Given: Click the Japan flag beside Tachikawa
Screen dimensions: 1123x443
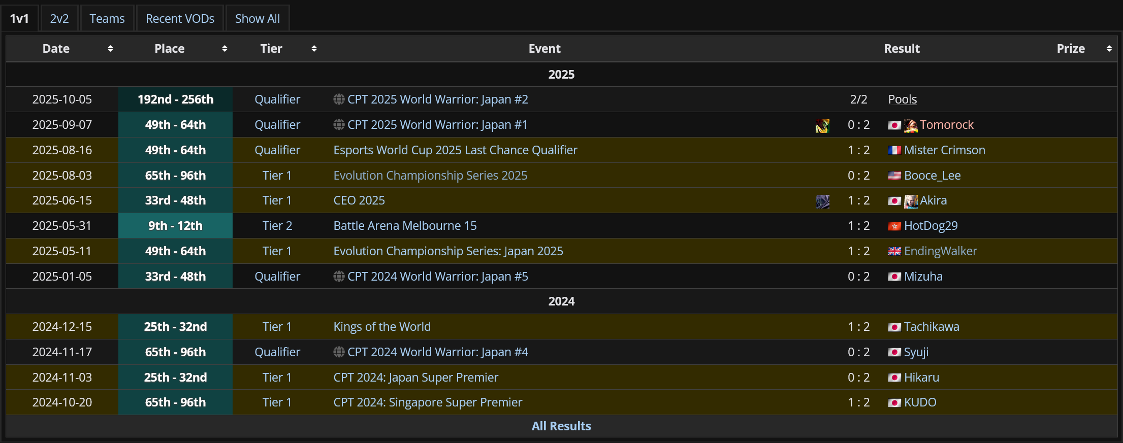Looking at the screenshot, I should 894,327.
